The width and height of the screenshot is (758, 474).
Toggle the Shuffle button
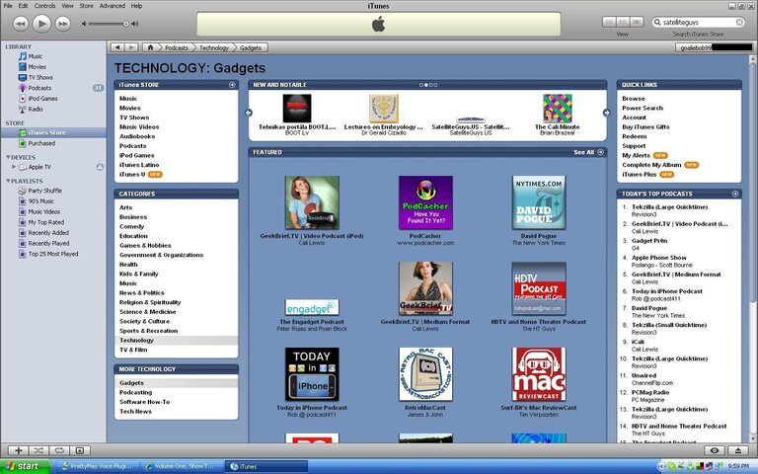coord(38,450)
